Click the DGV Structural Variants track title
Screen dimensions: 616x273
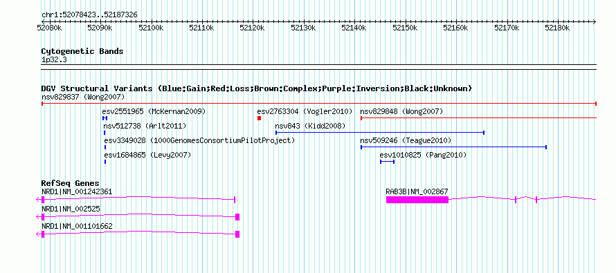tap(257, 88)
